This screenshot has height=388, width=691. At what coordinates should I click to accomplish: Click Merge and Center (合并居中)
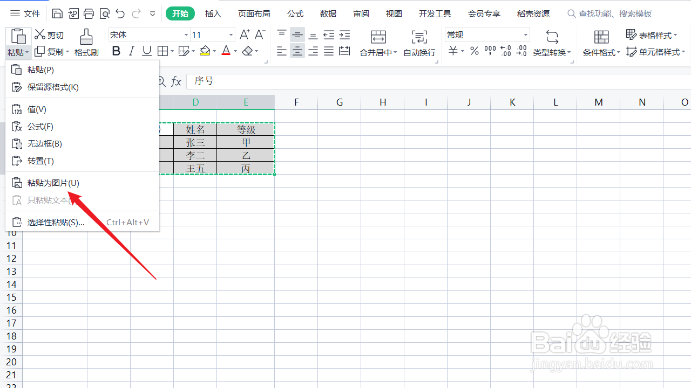[x=378, y=43]
